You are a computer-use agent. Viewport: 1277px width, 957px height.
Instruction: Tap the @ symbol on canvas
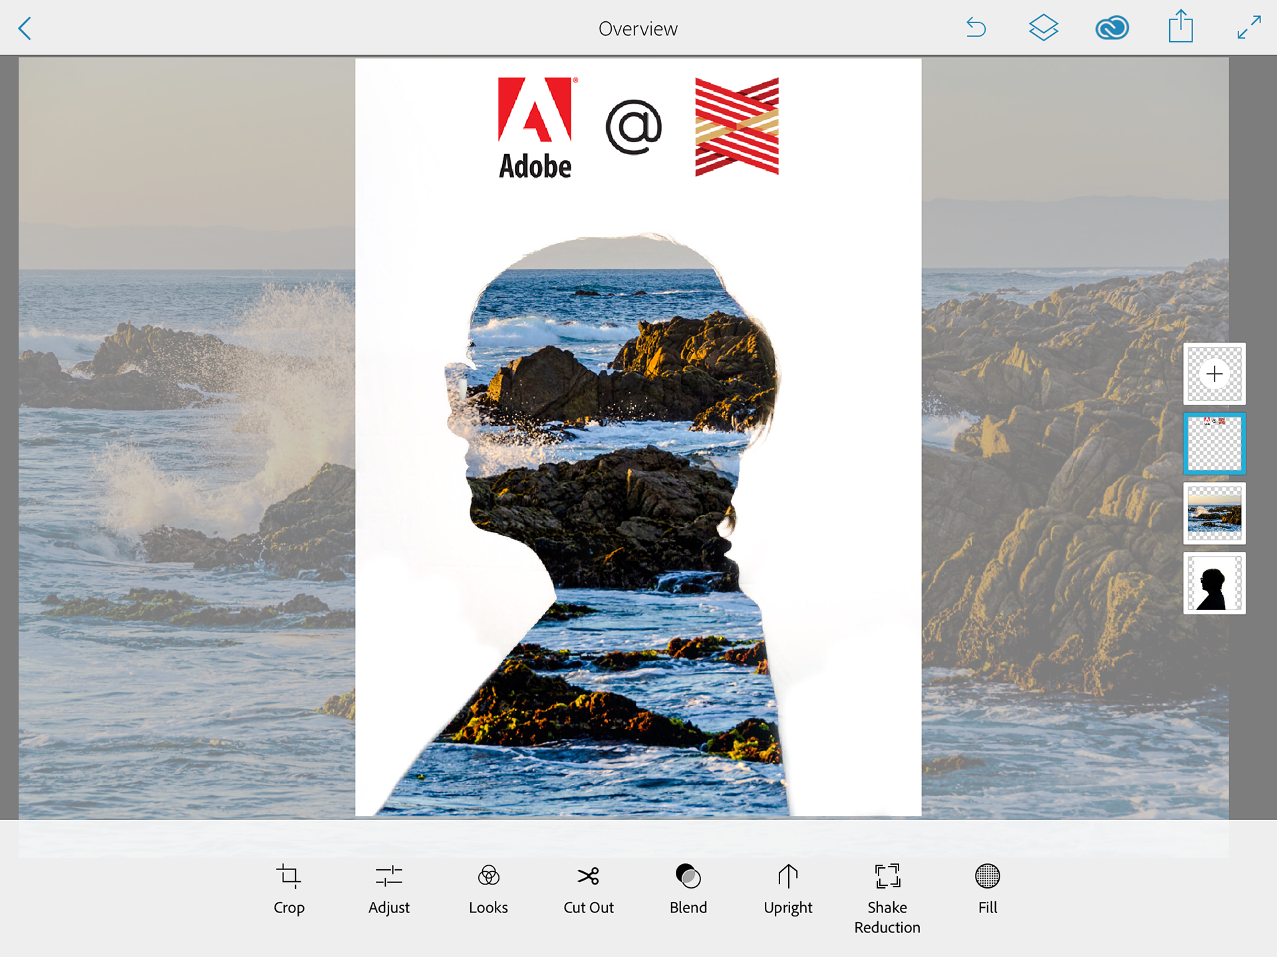[634, 127]
